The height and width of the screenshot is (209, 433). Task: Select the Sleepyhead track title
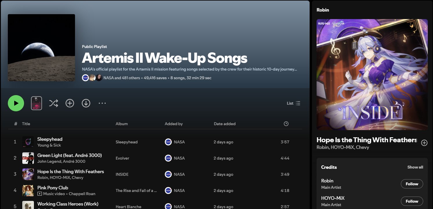(x=50, y=139)
